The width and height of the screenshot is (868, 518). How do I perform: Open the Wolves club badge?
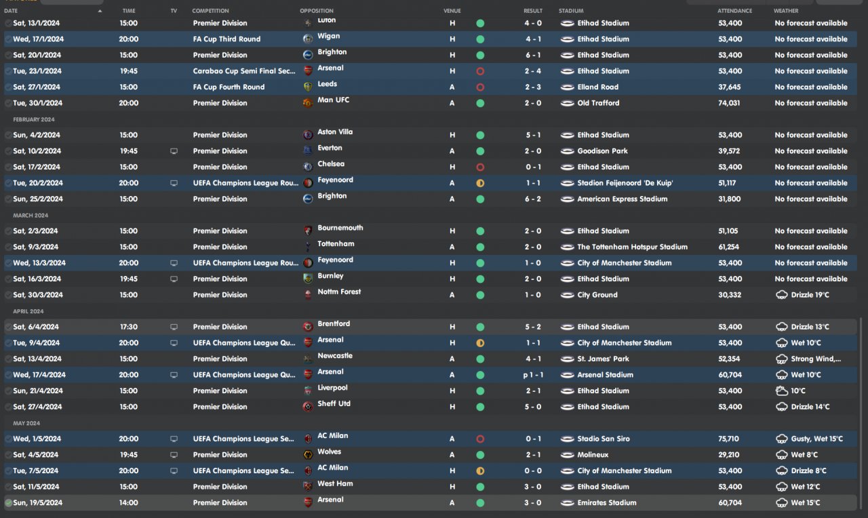pos(308,455)
